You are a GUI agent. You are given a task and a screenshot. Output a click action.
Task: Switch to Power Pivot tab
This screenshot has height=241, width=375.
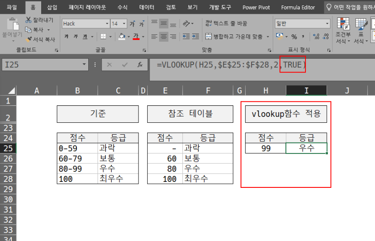pos(256,7)
